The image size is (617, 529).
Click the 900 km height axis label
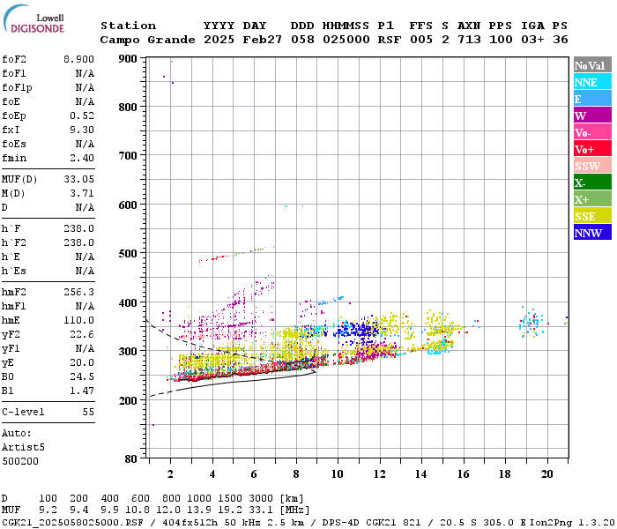coord(128,59)
